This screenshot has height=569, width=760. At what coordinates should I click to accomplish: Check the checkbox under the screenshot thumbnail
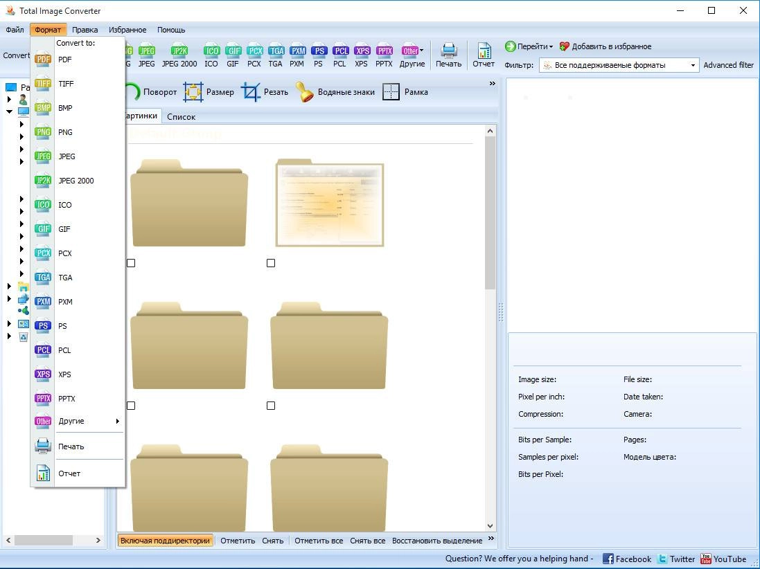(271, 263)
